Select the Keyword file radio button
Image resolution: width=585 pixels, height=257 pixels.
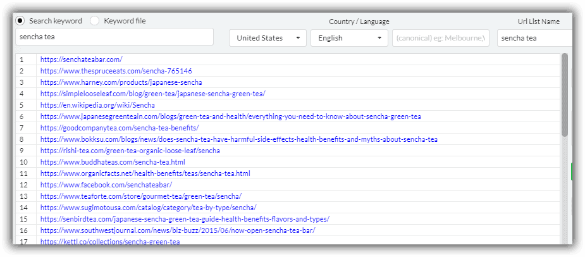click(x=95, y=21)
